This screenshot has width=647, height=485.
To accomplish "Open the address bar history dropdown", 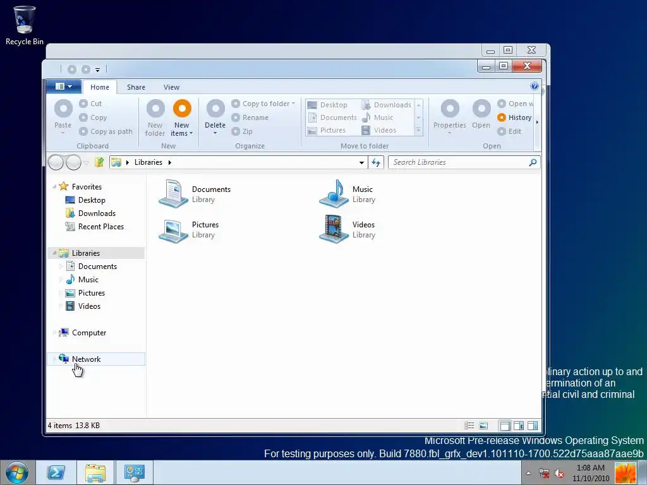I will pos(361,162).
